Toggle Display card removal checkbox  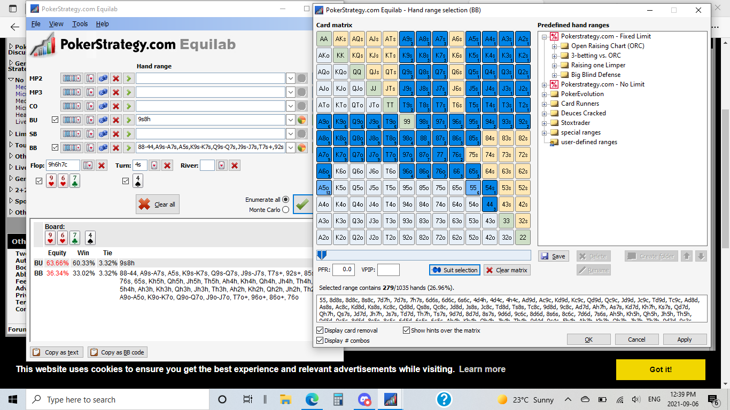click(320, 330)
